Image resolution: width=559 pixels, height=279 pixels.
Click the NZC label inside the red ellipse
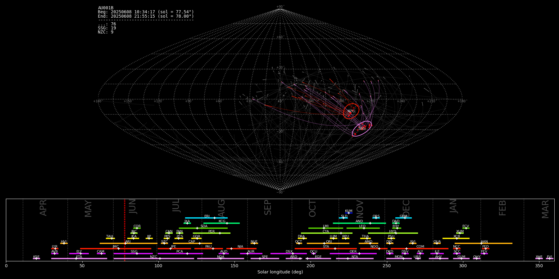(x=351, y=111)
